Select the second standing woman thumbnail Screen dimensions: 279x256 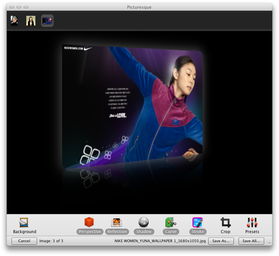[31, 21]
